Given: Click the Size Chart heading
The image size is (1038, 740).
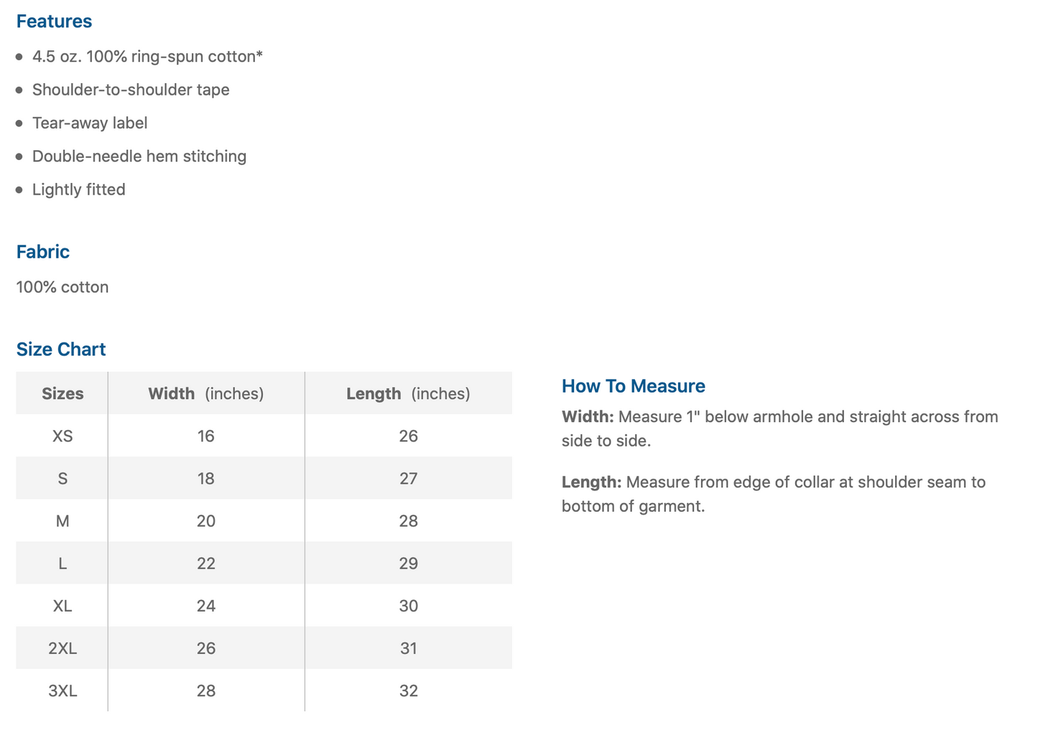Looking at the screenshot, I should [61, 350].
